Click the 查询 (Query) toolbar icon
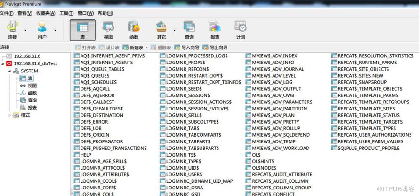The width and height of the screenshot is (419, 196). click(x=189, y=30)
